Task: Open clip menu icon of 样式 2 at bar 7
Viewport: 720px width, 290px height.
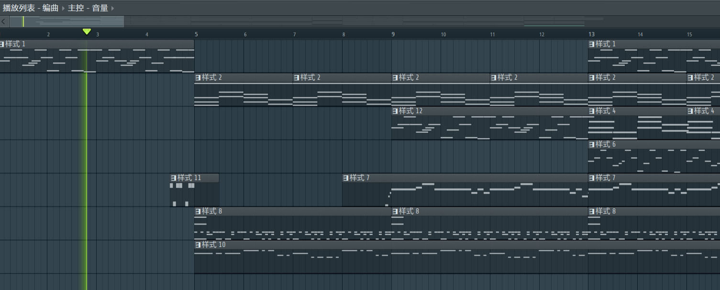Action: pyautogui.click(x=297, y=77)
